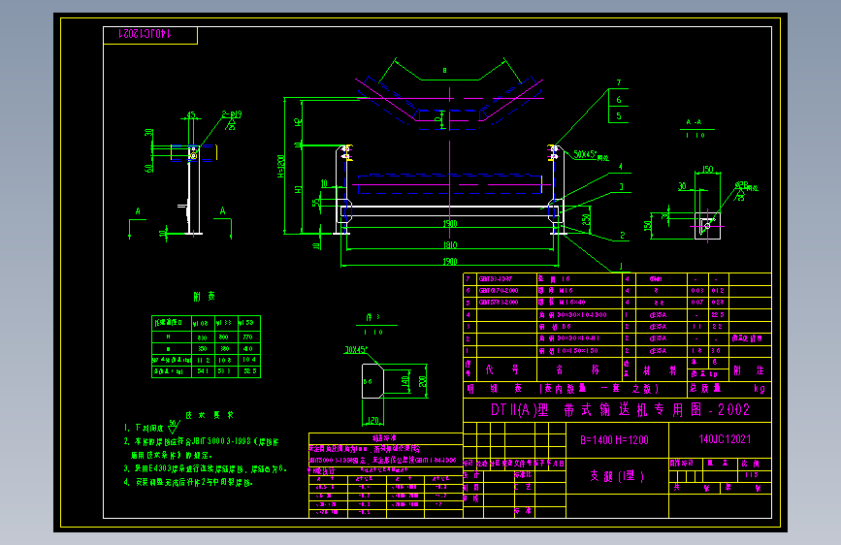
Task: Select the 200 dimension on the part 3 detail
Action: point(423,381)
